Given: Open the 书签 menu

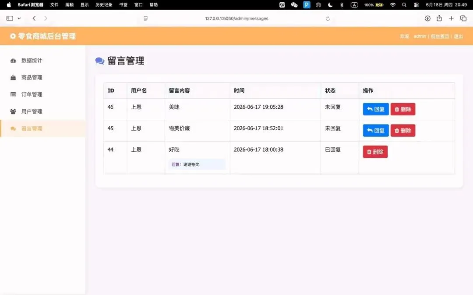Looking at the screenshot, I should click(x=123, y=4).
